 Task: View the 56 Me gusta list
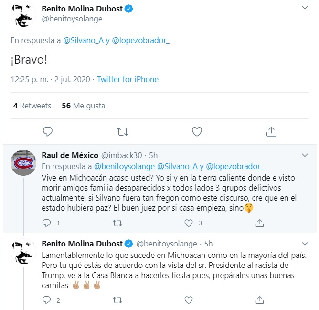84,106
